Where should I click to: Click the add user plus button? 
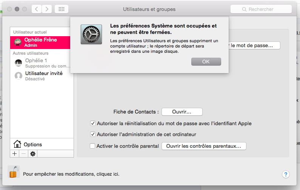click(x=15, y=154)
